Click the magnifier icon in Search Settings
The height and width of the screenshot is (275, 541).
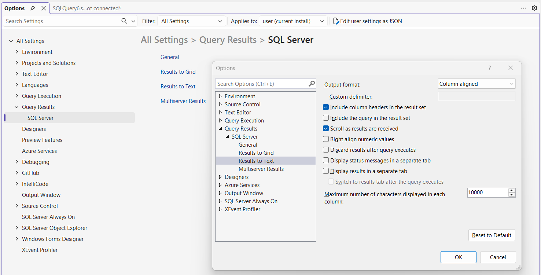point(124,21)
